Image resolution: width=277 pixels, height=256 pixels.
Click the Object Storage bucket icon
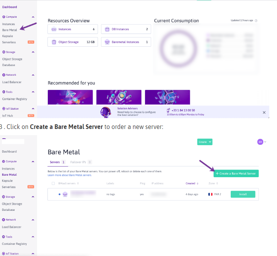tap(54, 42)
